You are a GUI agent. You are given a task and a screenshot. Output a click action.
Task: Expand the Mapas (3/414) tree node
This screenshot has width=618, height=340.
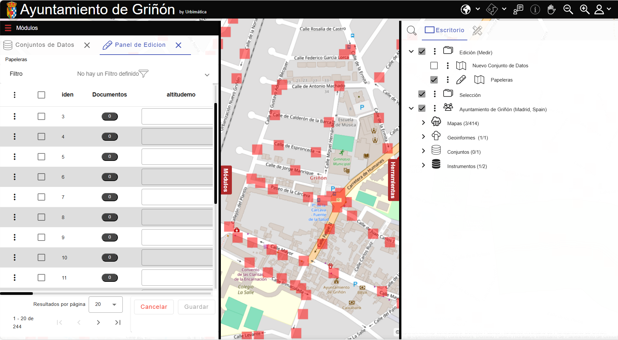[x=423, y=123]
